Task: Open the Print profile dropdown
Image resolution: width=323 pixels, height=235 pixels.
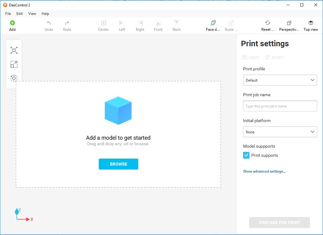Action: (280, 80)
